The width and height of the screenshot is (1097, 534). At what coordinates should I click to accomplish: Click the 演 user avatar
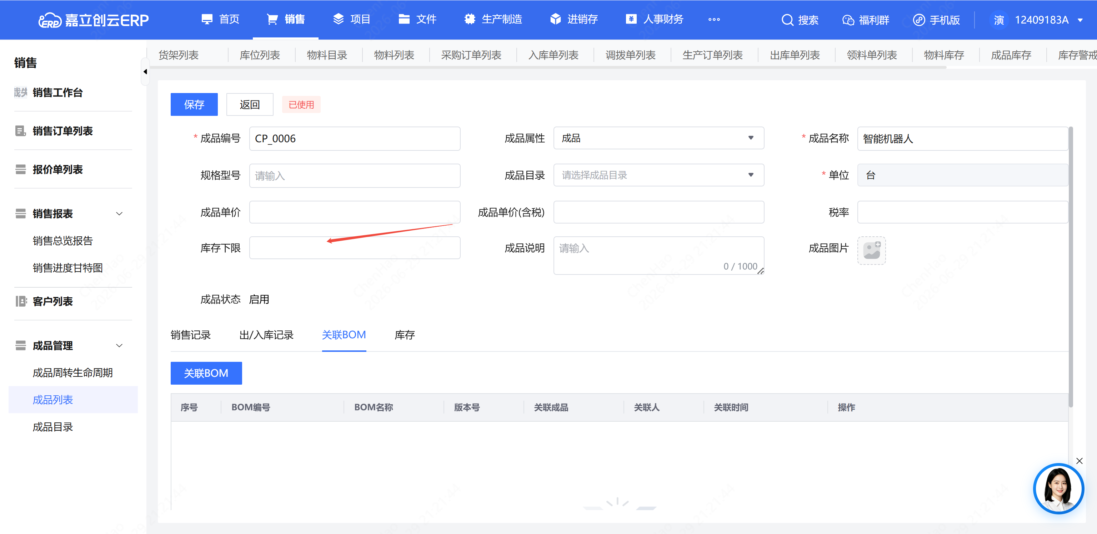tap(999, 20)
